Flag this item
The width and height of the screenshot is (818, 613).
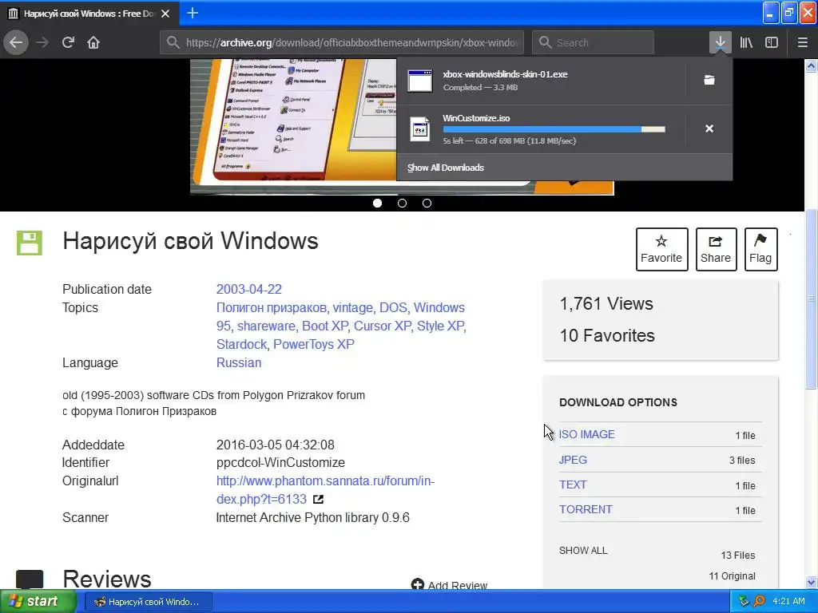coord(760,249)
